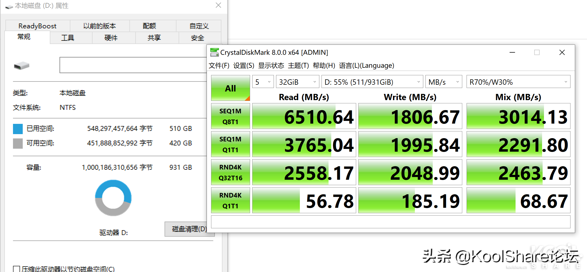587x272 pixels.
Task: Click the 3765.04 read result
Action: 304,144
